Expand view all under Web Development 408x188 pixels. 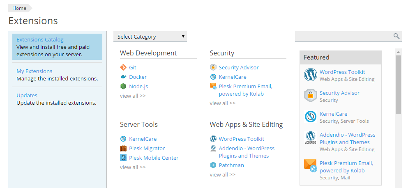click(132, 96)
